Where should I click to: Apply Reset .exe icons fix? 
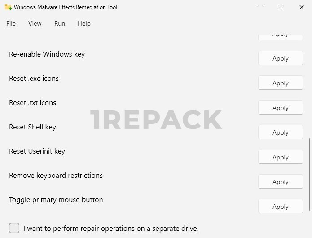point(280,83)
